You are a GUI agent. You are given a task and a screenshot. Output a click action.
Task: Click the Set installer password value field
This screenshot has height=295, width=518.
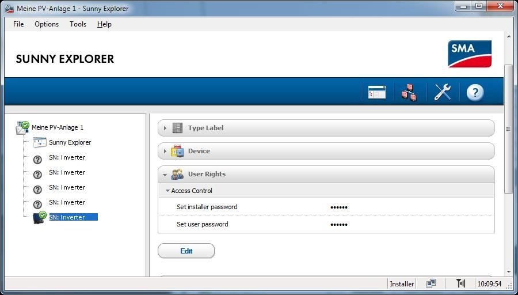[x=339, y=207]
